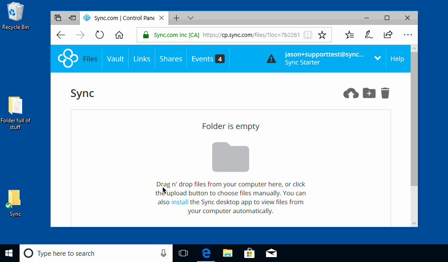The width and height of the screenshot is (448, 262).
Task: Open the Files tab
Action: 90,59
